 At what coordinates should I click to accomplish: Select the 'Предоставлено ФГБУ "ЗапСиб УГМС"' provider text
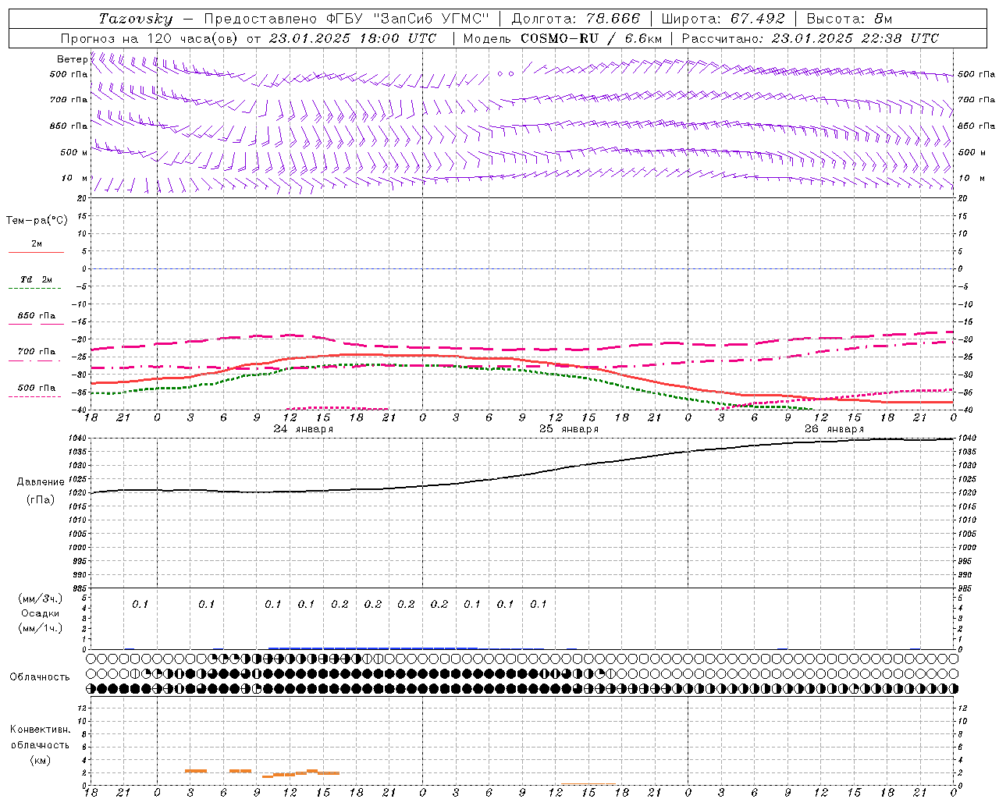(x=347, y=19)
